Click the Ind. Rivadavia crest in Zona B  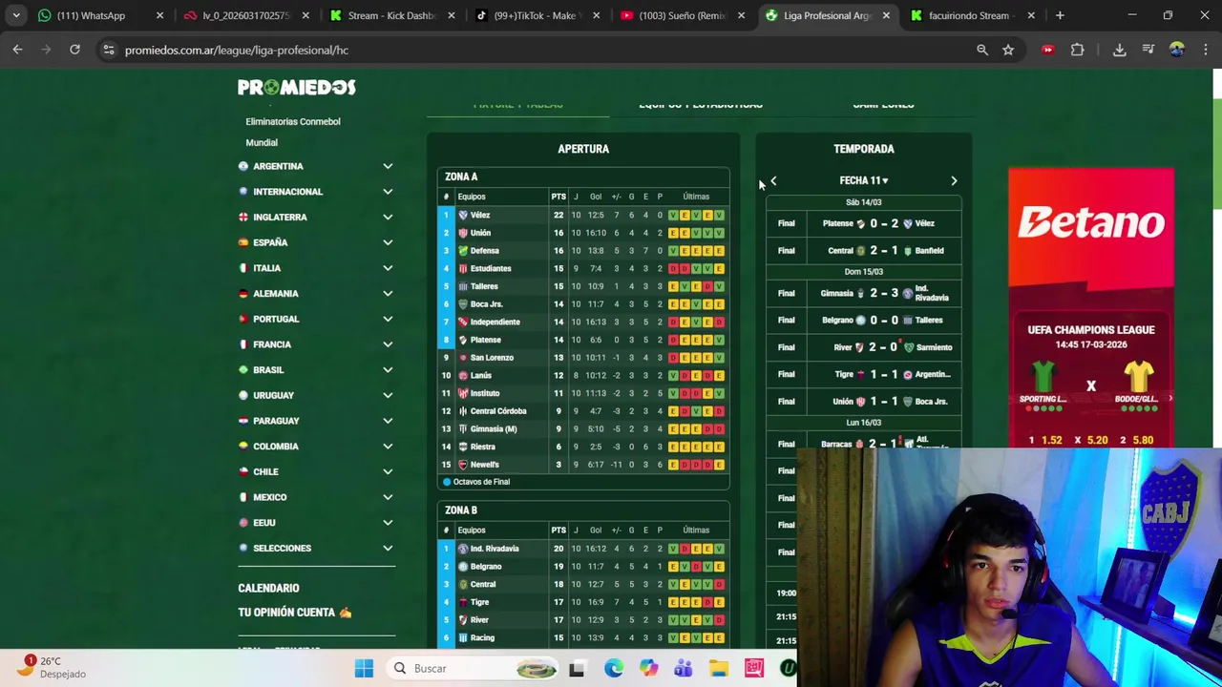463,549
